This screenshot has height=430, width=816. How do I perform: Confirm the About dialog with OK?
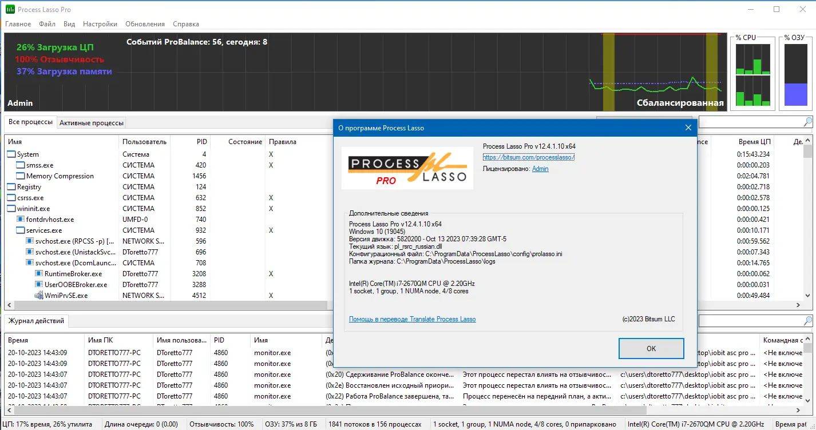point(651,348)
